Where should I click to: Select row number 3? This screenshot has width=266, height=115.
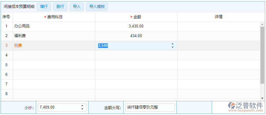6,46
